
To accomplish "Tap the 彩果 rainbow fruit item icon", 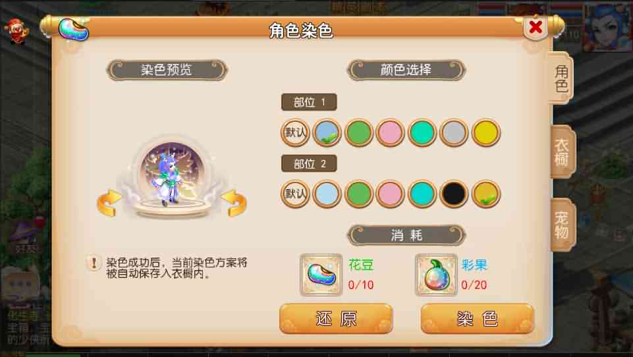I will point(436,275).
